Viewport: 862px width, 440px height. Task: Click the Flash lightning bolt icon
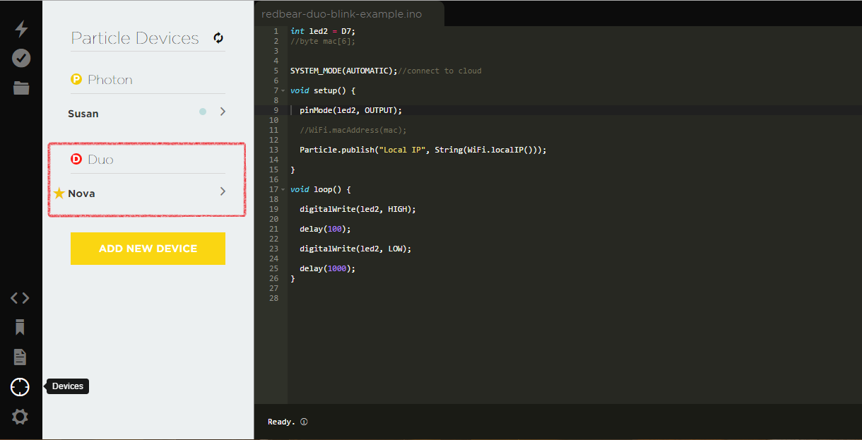point(21,29)
